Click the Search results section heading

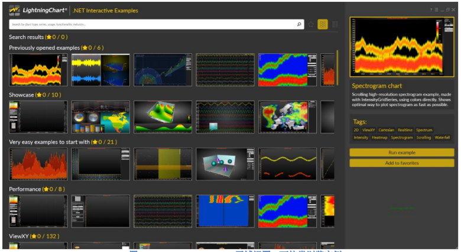pyautogui.click(x=38, y=37)
